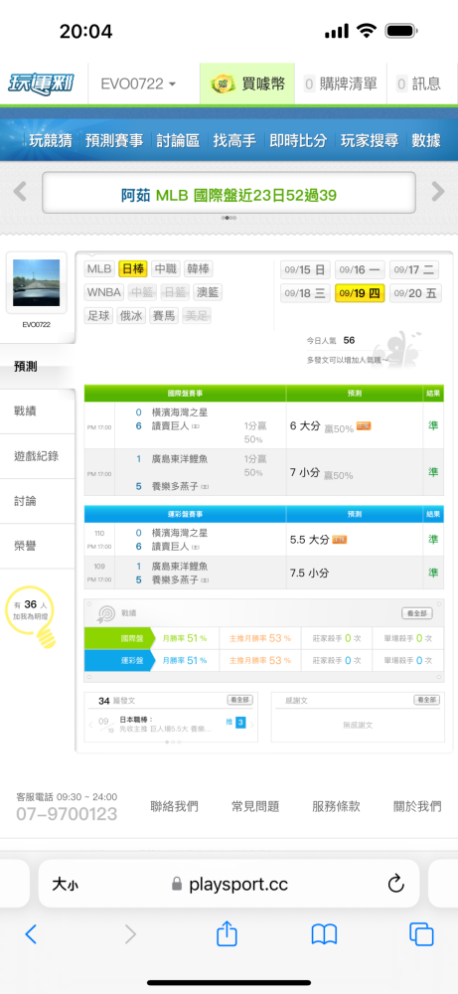
Task: Select the 日棒 league filter
Action: [133, 269]
